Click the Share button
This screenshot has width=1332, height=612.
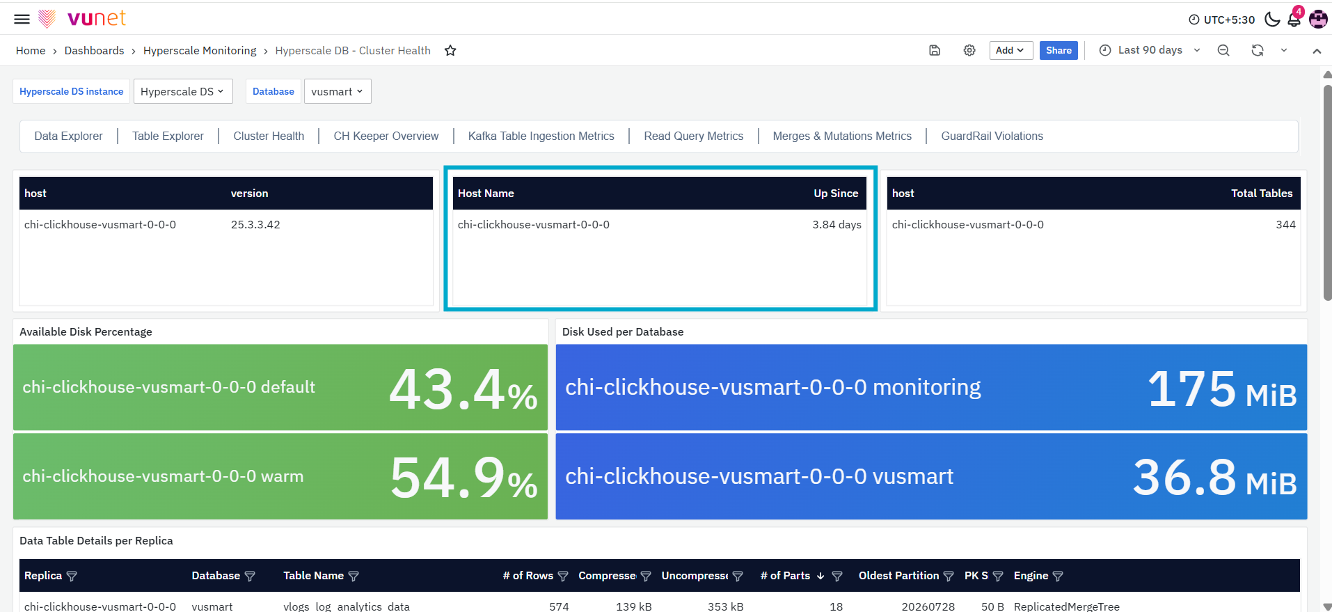click(x=1059, y=50)
